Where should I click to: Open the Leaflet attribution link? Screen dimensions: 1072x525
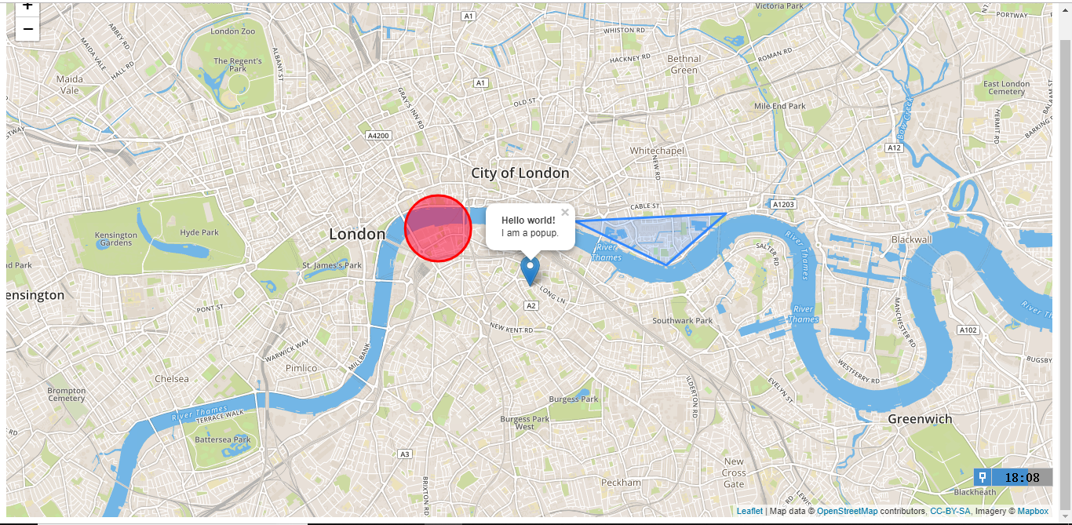[x=749, y=511]
